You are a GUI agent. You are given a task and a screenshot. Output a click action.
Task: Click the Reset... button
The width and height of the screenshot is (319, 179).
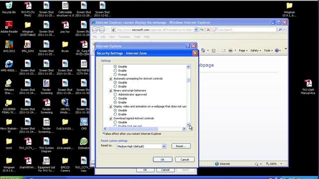click(x=181, y=146)
